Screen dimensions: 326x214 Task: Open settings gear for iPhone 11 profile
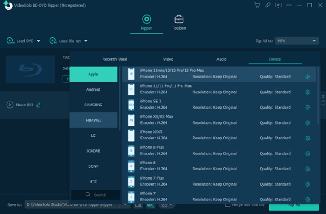click(308, 92)
